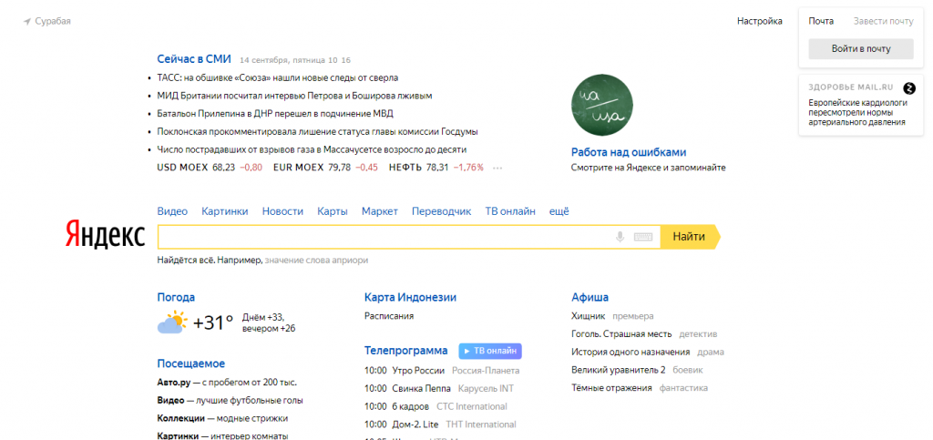Screen dimensions: 933x440
Task: Open the Переводчик service tab
Action: 442,211
